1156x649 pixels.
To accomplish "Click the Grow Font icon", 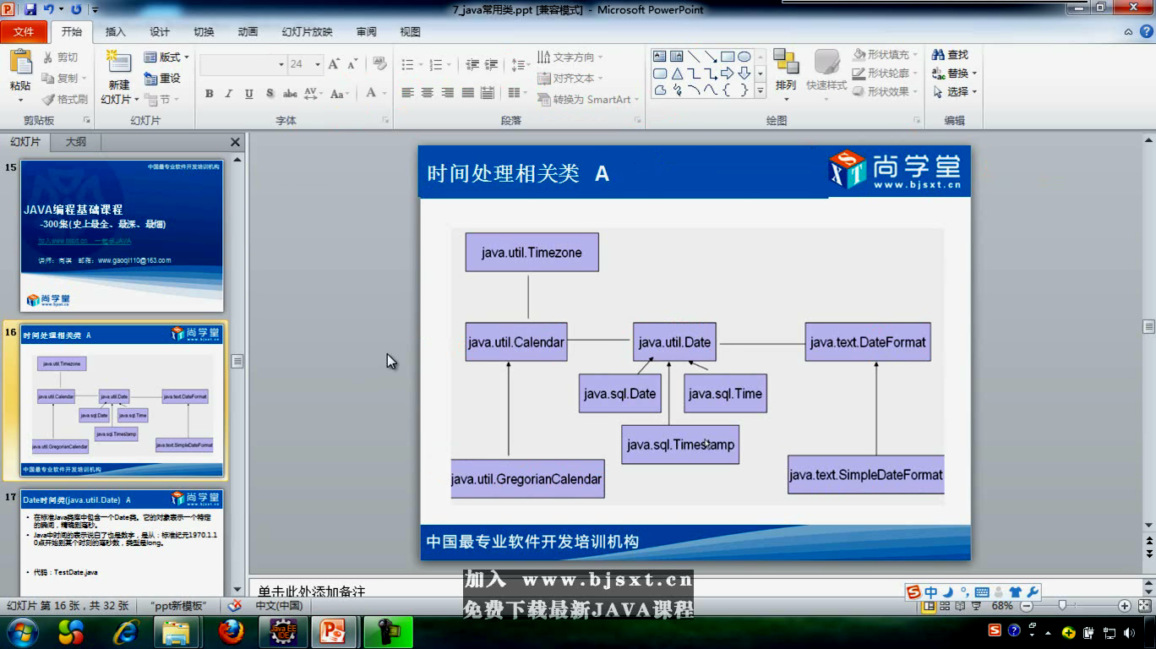I will [334, 64].
